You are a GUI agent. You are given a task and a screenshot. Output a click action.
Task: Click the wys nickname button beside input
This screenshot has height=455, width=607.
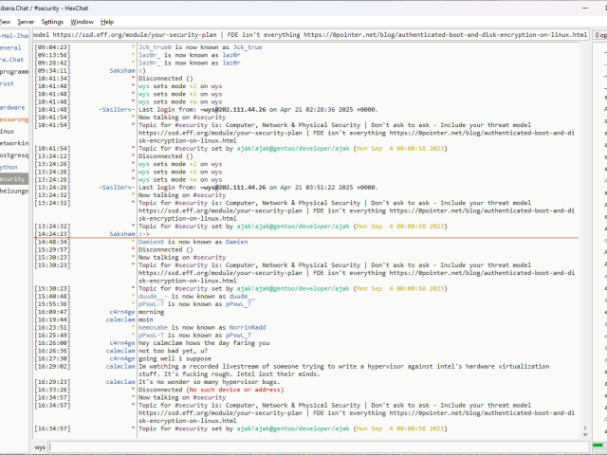tap(40, 446)
